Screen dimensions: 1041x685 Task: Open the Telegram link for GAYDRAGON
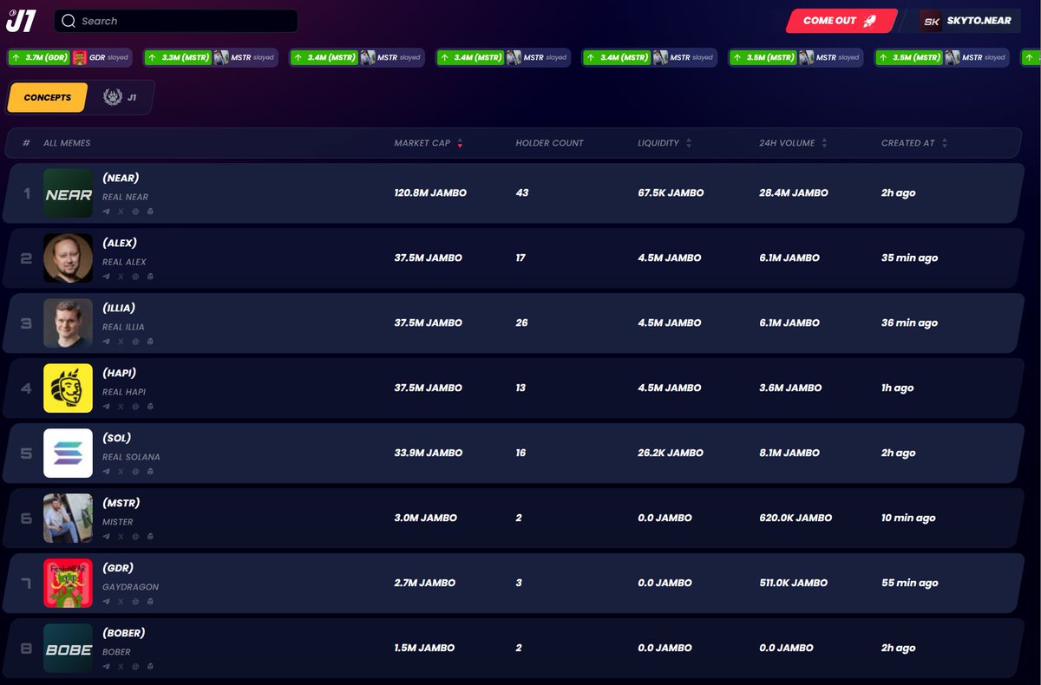107,602
